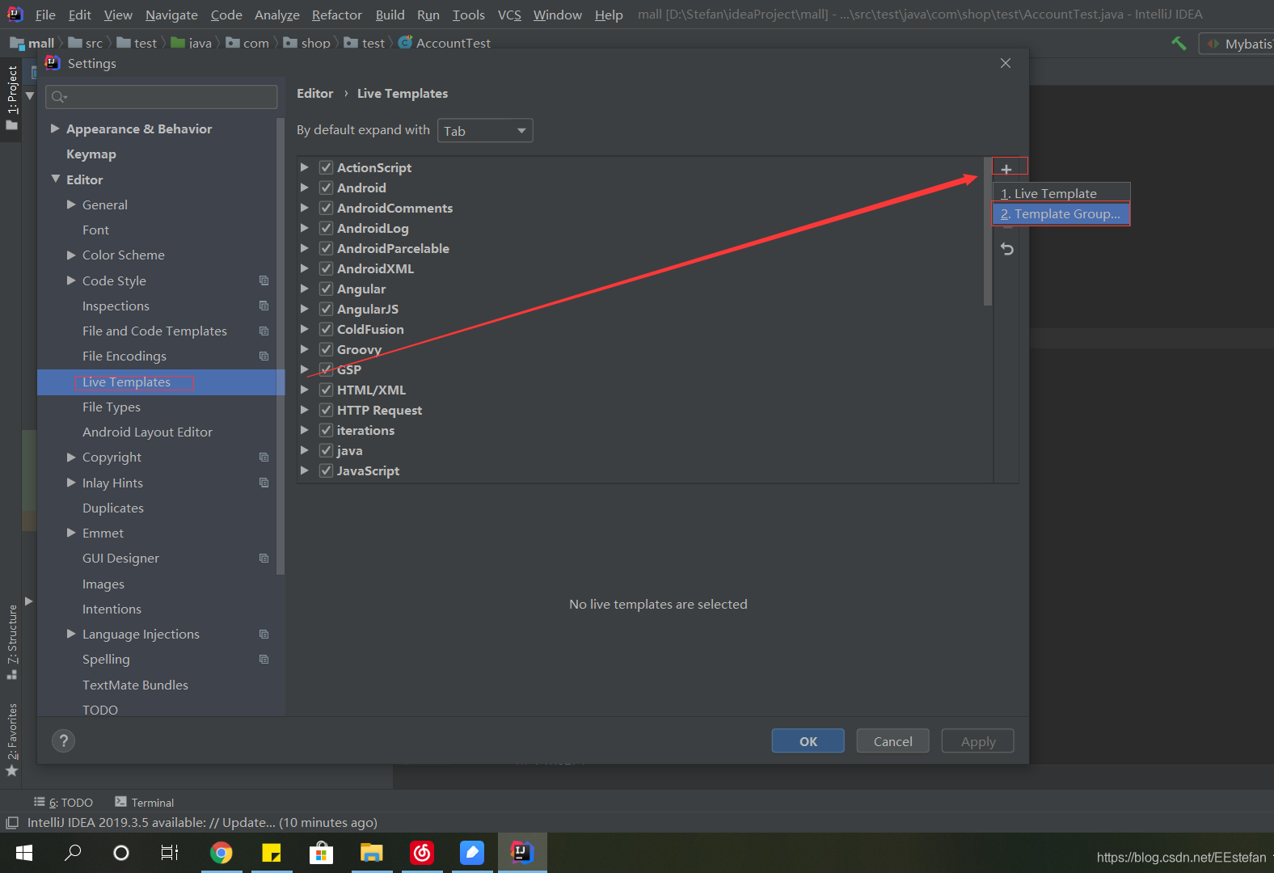1274x873 pixels.
Task: Open the File menu
Action: 45,15
